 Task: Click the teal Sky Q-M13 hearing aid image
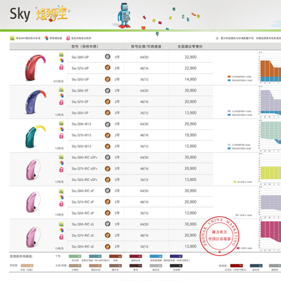pyautogui.click(x=35, y=136)
